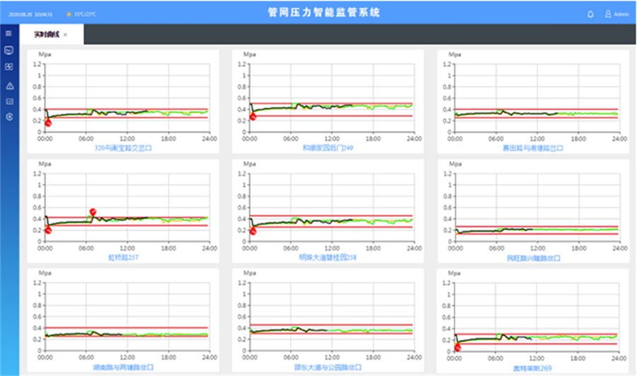Open notifications bell in the header

pyautogui.click(x=590, y=13)
